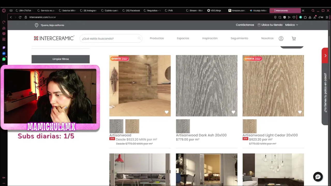Expand the red side panel arrow
This screenshot has width=331, height=186.
[325, 56]
